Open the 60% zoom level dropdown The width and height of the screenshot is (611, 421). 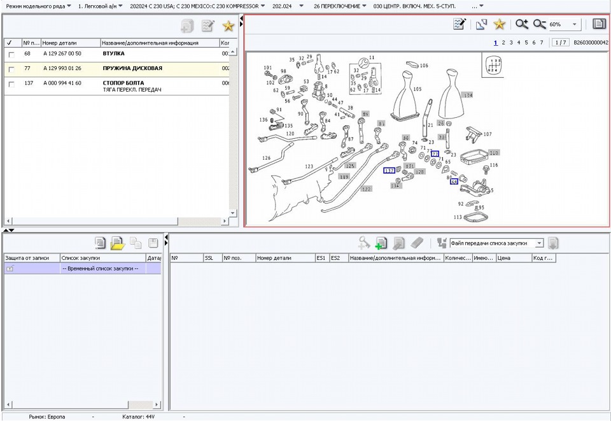pyautogui.click(x=574, y=24)
